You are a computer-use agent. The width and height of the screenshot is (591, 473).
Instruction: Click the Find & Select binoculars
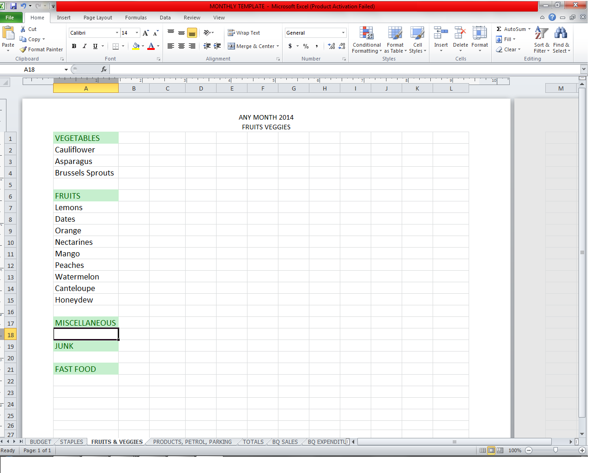click(561, 33)
